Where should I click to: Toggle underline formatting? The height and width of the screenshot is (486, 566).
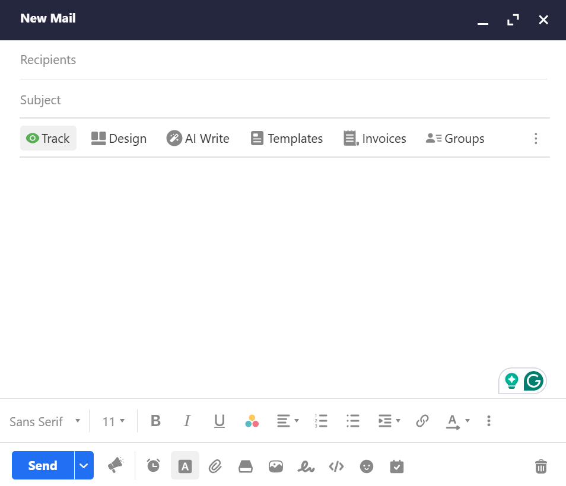click(219, 421)
